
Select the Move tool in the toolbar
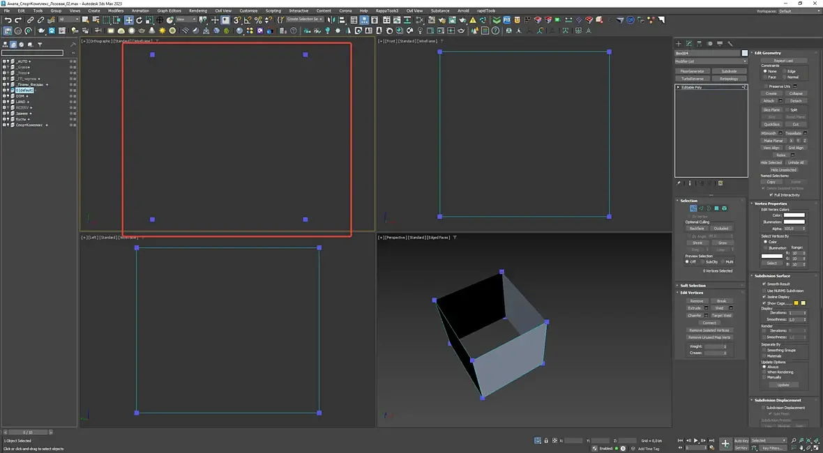(129, 20)
